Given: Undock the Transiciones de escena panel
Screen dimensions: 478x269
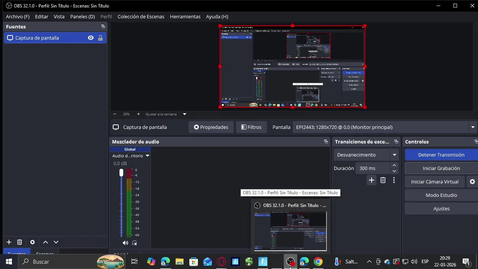Looking at the screenshot, I should tap(396, 142).
